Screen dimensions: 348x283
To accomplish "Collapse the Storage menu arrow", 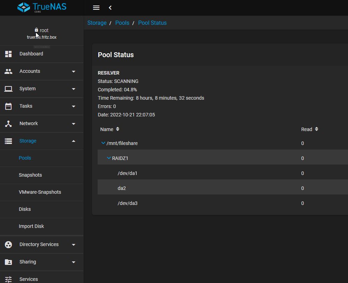I will pos(74,141).
